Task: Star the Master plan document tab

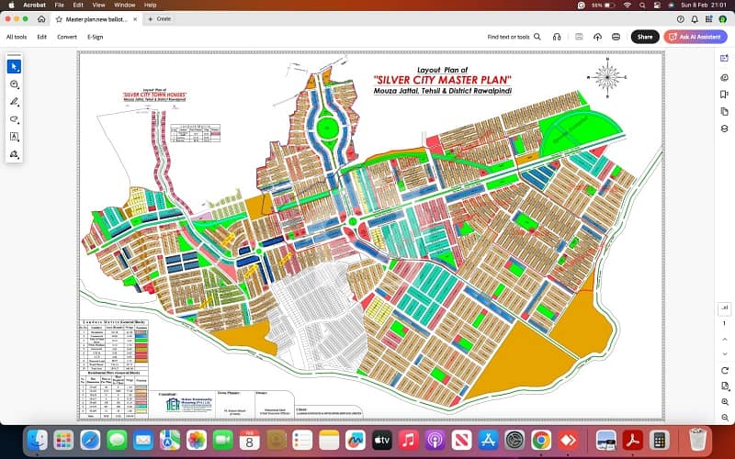Action: 59,19
